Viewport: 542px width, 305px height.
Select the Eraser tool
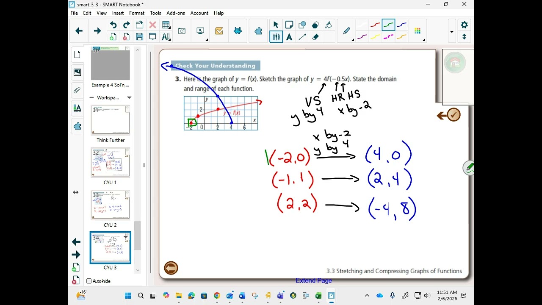click(315, 37)
